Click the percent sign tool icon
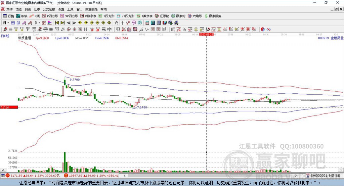 pos(184,29)
